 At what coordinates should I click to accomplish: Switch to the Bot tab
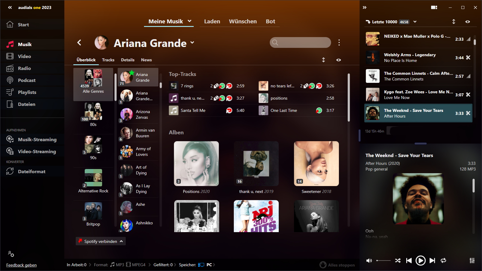[270, 21]
